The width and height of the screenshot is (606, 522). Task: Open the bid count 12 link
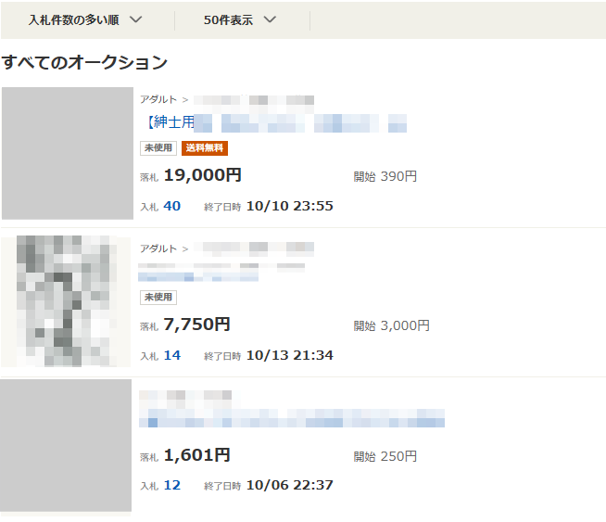[172, 485]
